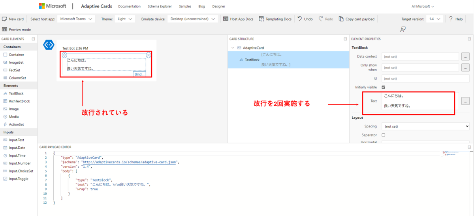
Task: Collapse the Element Properties panel
Action: point(469,39)
